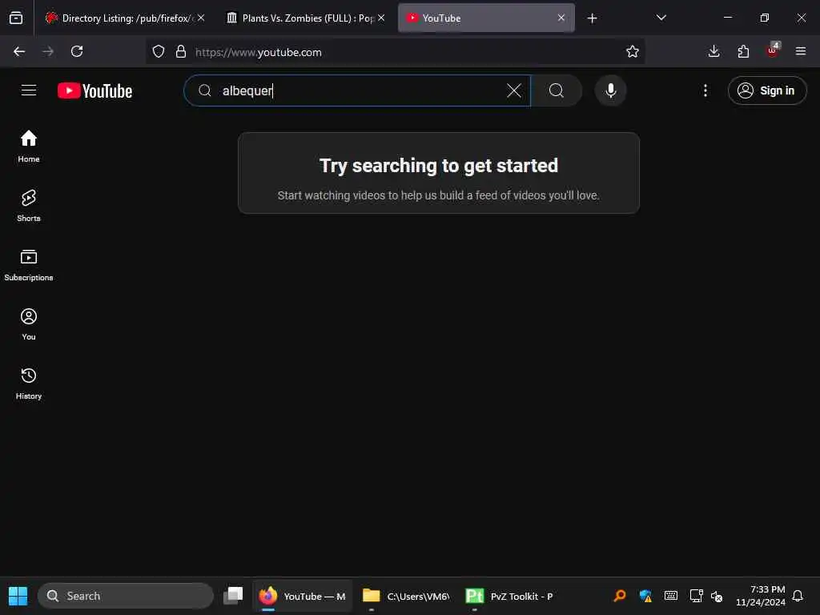Open Windows Security tray icon
820x615 pixels.
(x=645, y=596)
